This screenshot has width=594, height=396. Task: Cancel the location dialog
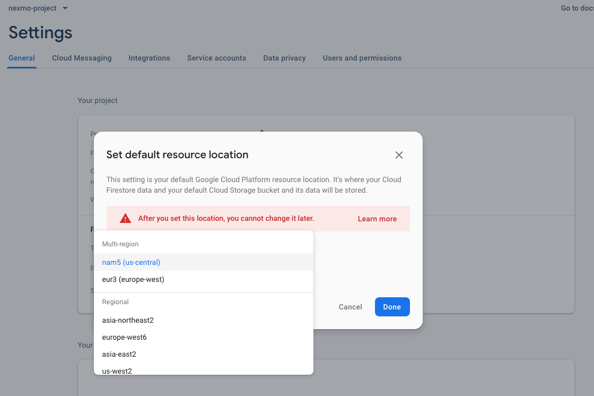tap(351, 307)
